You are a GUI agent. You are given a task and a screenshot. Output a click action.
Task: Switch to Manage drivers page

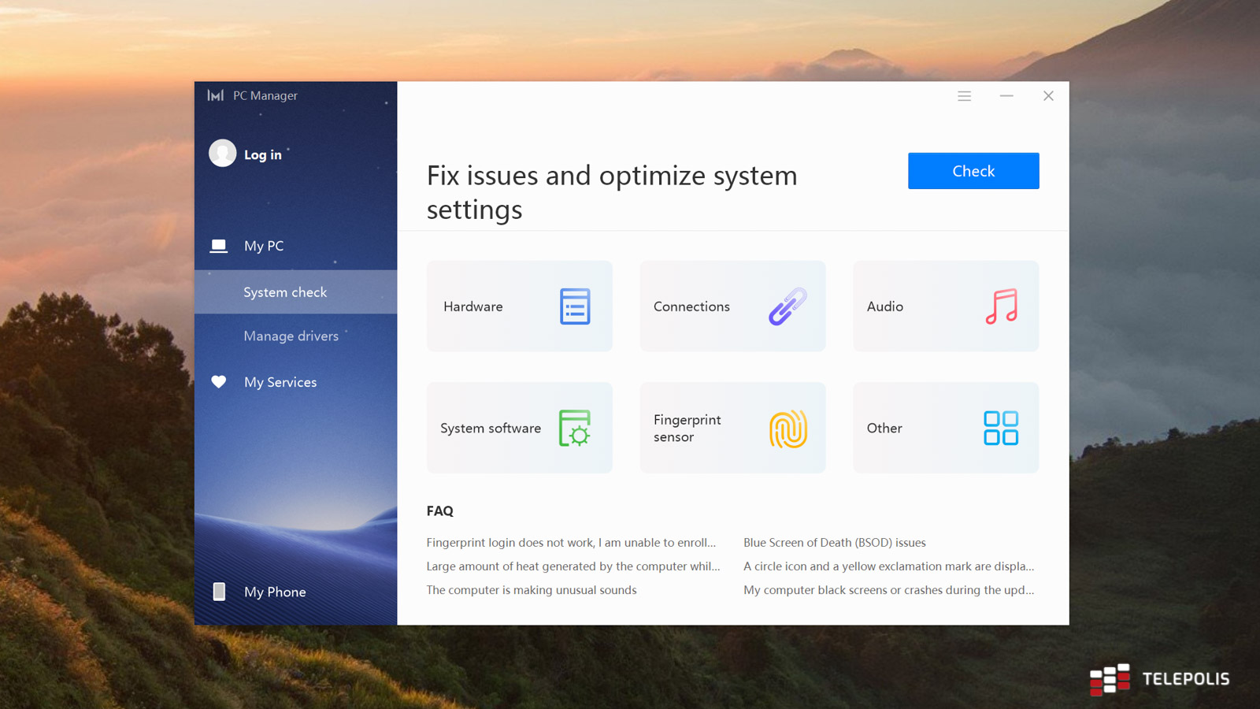pyautogui.click(x=291, y=336)
